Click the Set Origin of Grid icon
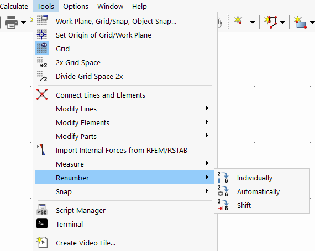This screenshot has height=251, width=315. pos(42,35)
